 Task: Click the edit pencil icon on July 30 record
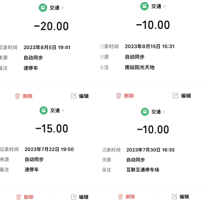click(174, 196)
